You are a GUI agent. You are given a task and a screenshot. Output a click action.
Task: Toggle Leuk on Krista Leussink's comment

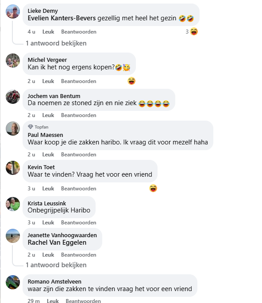pyautogui.click(x=48, y=223)
